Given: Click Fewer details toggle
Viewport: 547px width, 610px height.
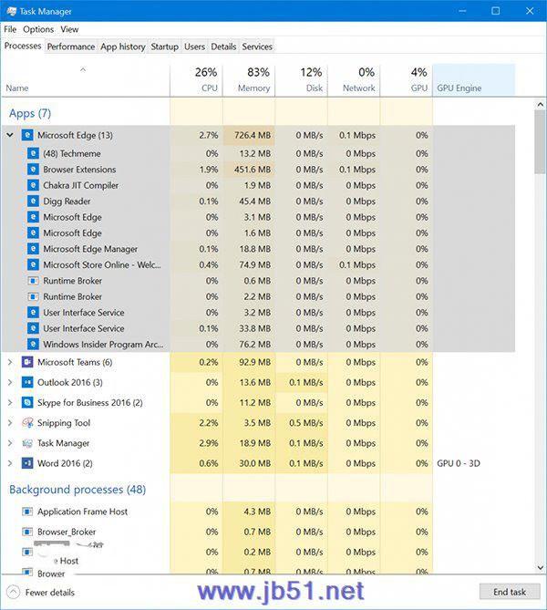Looking at the screenshot, I should click(41, 592).
